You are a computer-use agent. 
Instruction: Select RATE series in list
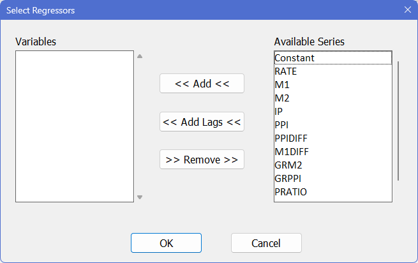(x=286, y=71)
